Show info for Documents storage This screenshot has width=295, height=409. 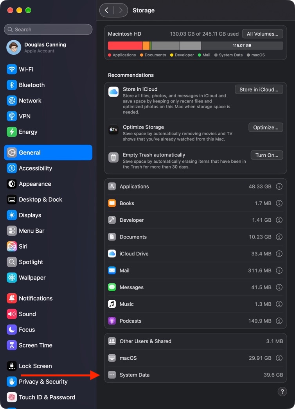pos(279,237)
